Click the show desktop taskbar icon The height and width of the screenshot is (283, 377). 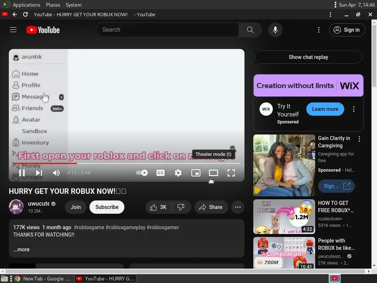(x=4, y=279)
